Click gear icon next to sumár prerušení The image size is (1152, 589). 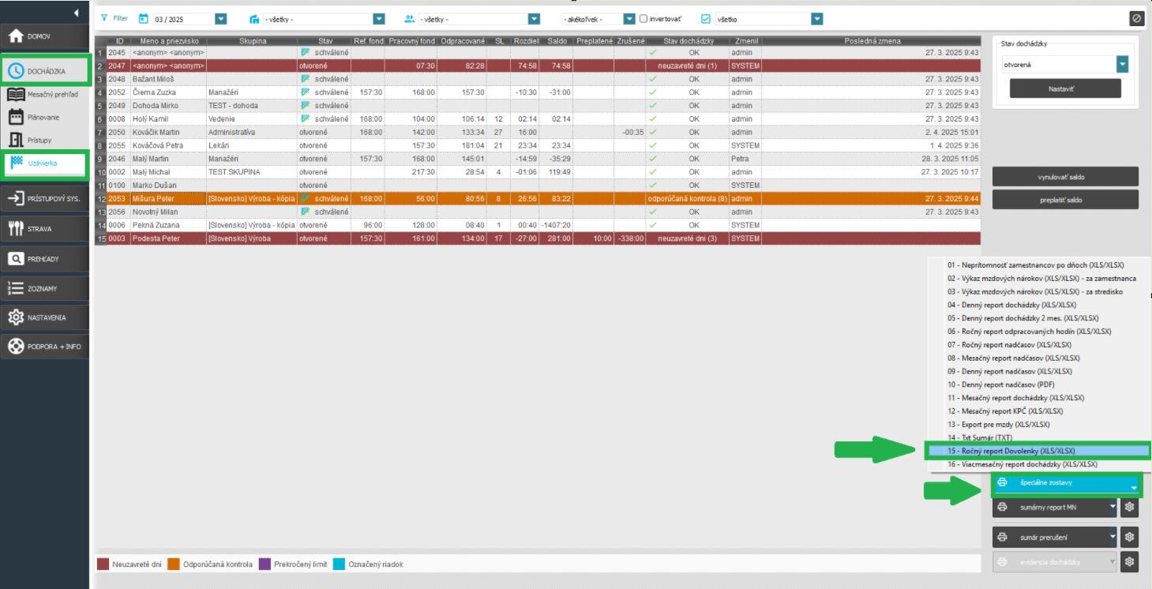1130,537
